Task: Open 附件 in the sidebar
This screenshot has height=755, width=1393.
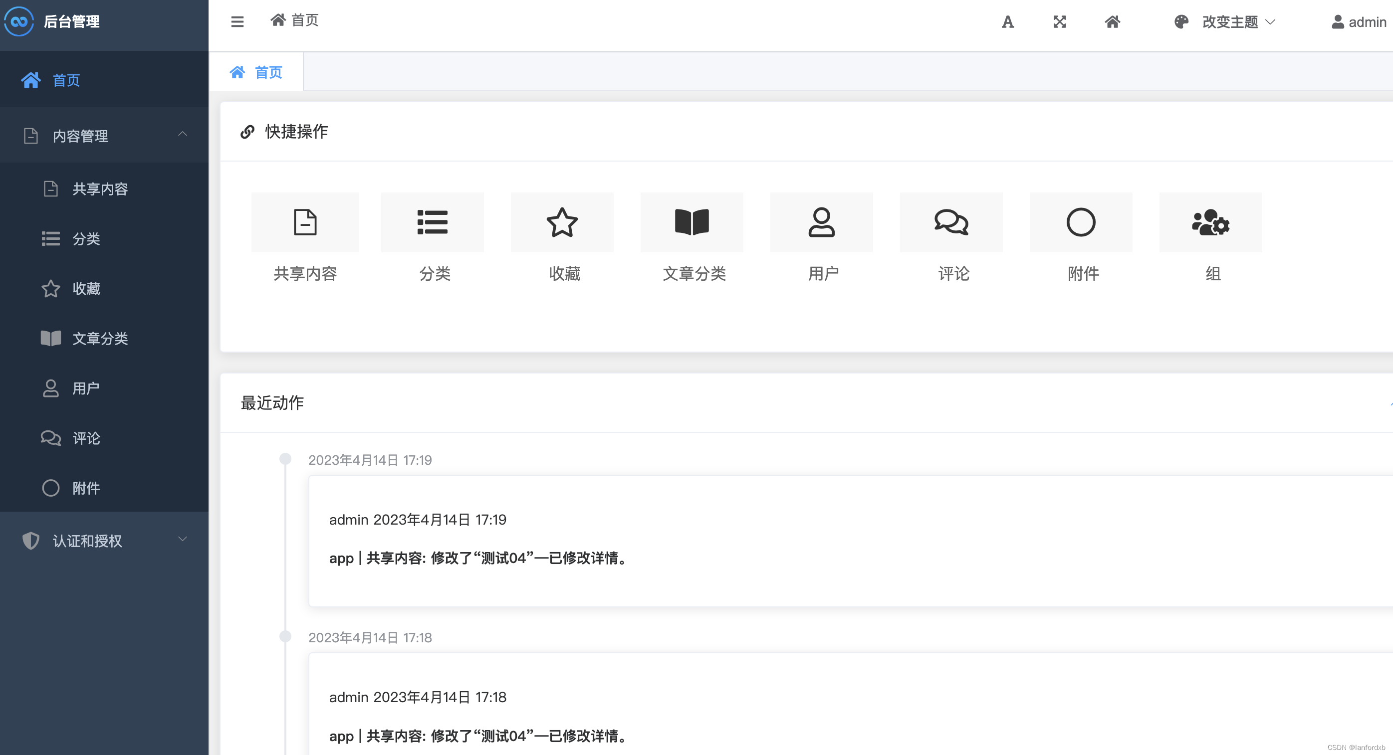Action: coord(85,488)
